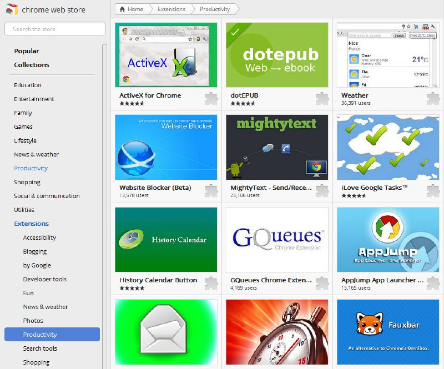
Task: Select the Entertainment category
Action: (x=34, y=99)
